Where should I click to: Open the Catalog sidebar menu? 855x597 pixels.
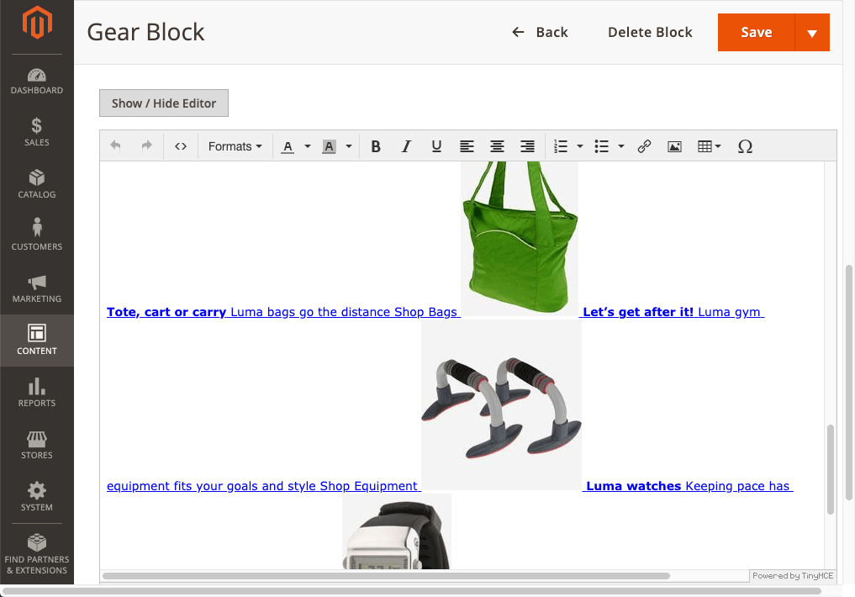coord(36,184)
